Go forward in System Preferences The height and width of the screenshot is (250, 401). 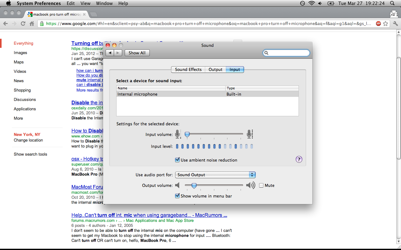click(118, 53)
